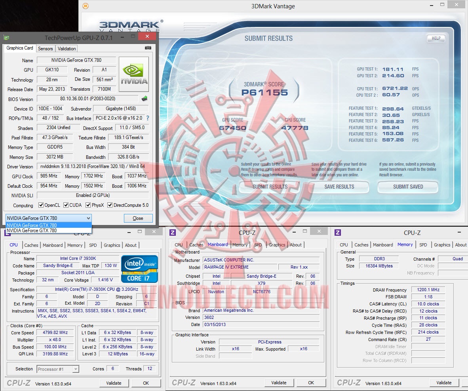Open Graphics tab in the right CPU-Z window
Image resolution: width=468 pixels, height=391 pixels.
tap(442, 245)
